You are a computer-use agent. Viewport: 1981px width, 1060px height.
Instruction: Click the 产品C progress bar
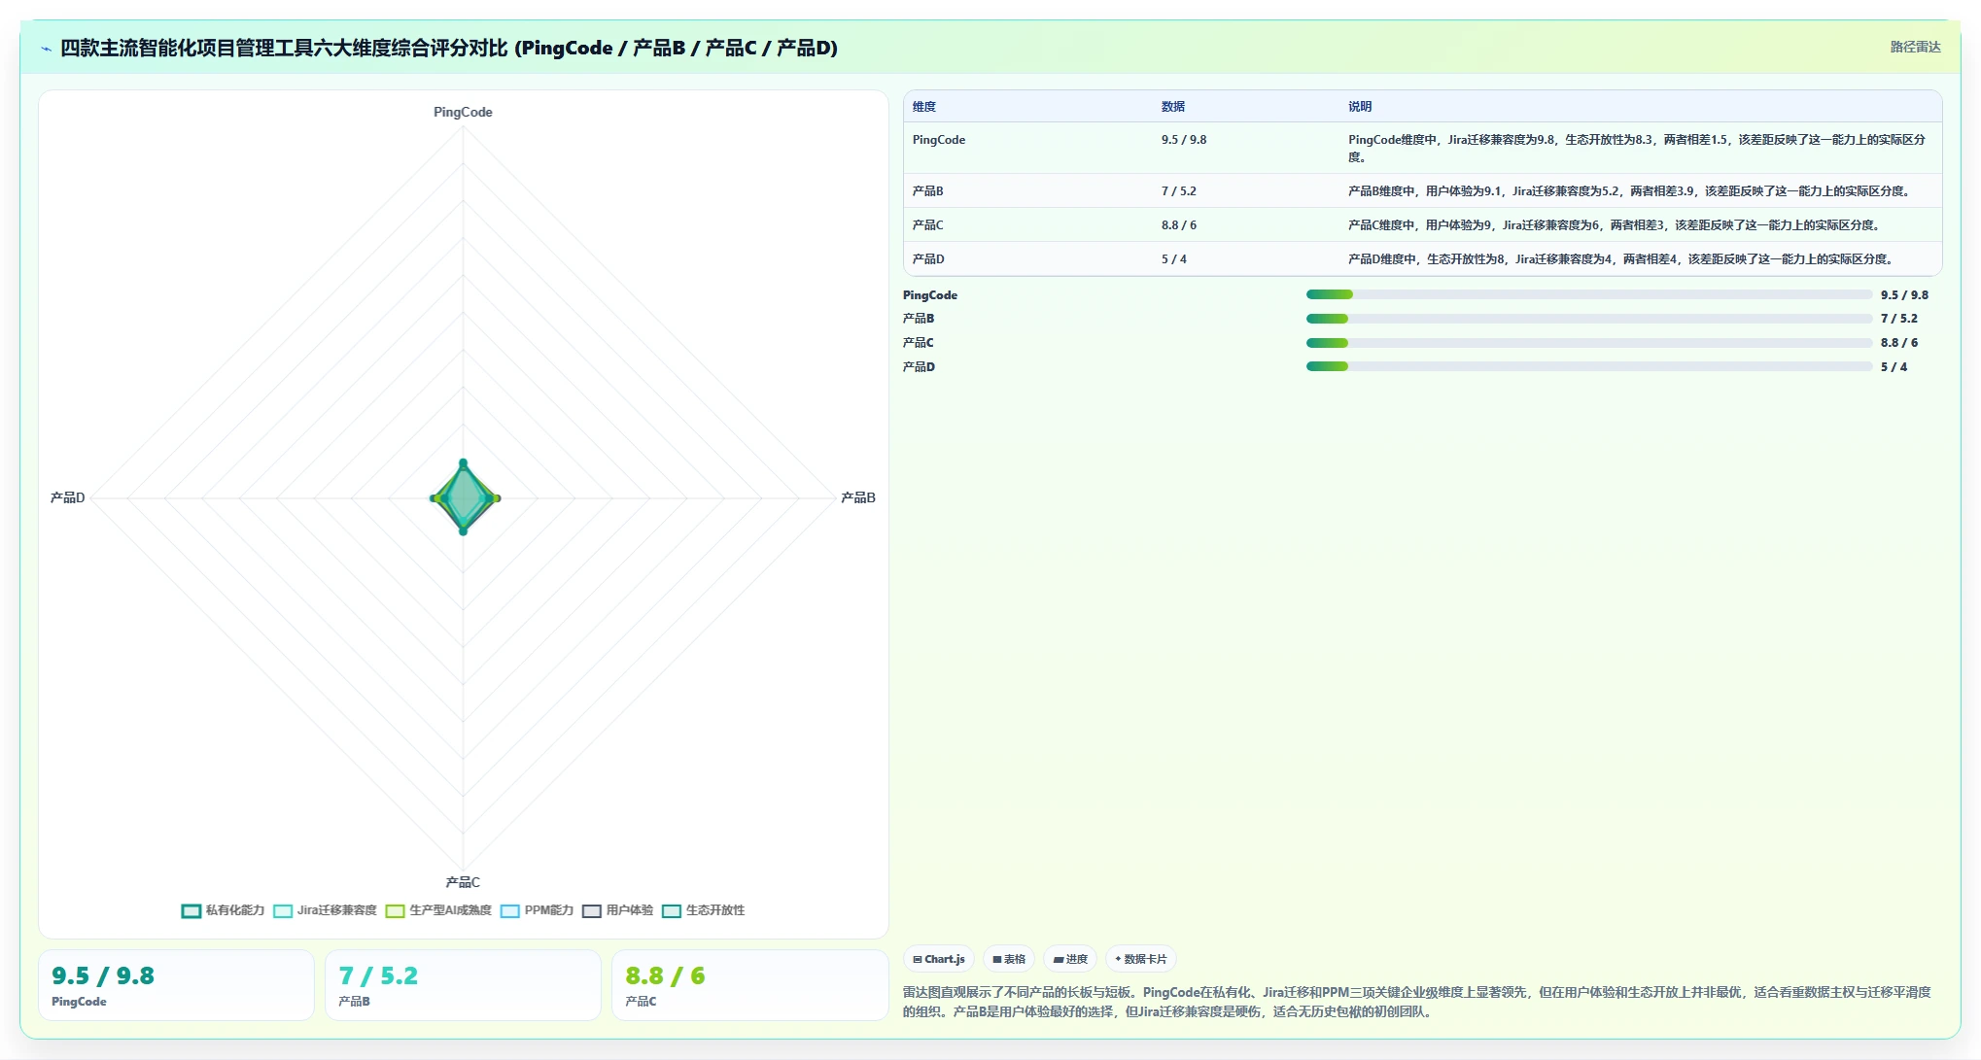click(1589, 343)
